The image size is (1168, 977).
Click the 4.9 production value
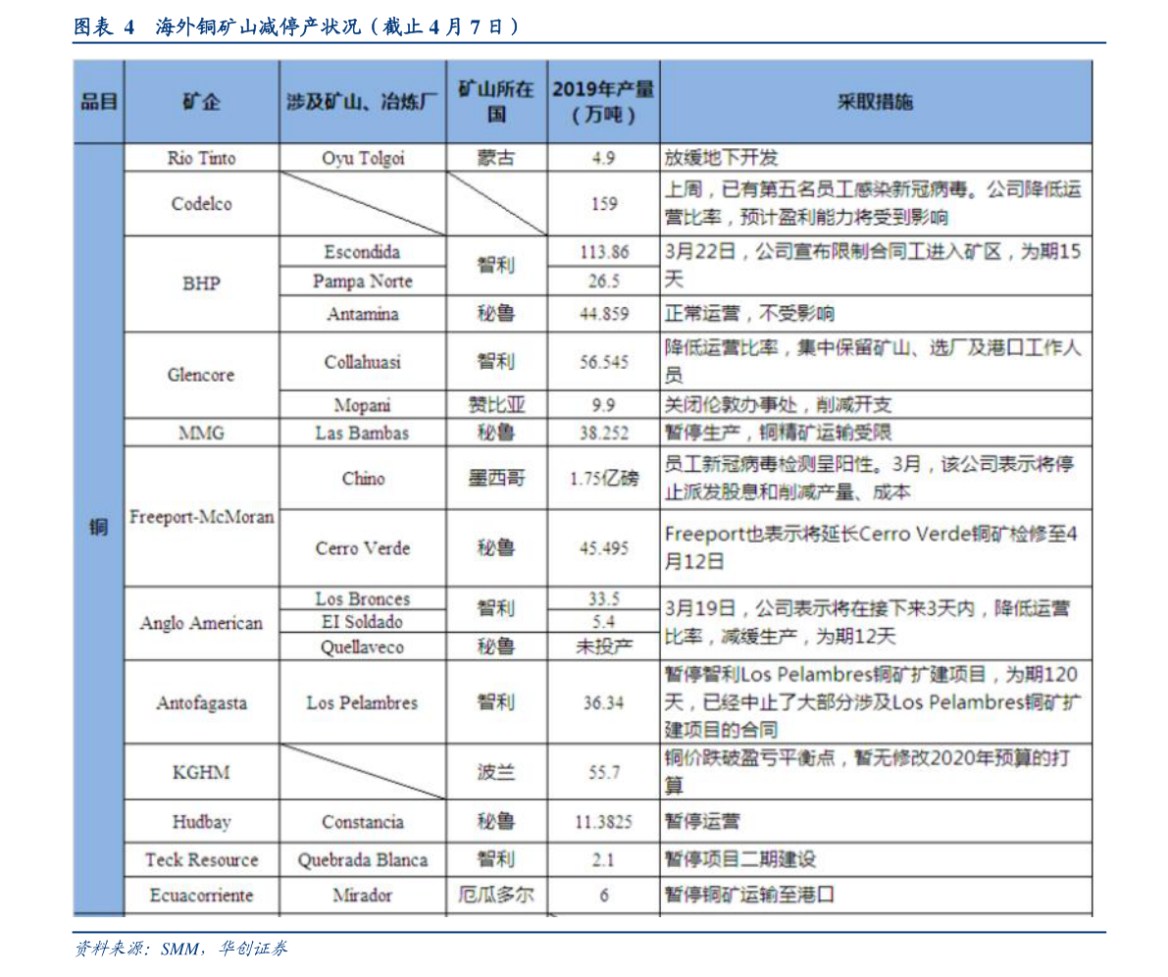tap(603, 158)
